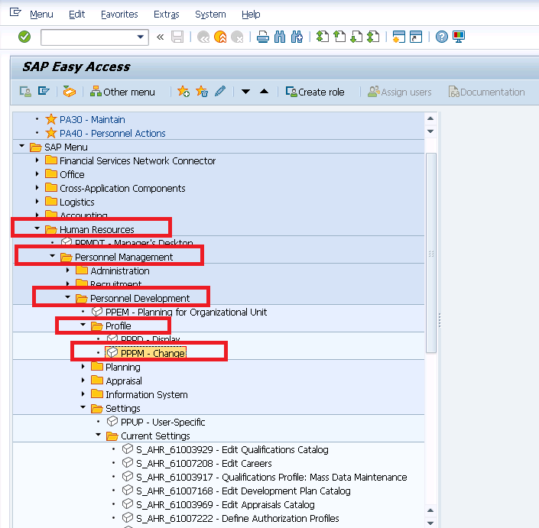This screenshot has height=528, width=539.
Task: Open the System menu
Action: coord(210,15)
